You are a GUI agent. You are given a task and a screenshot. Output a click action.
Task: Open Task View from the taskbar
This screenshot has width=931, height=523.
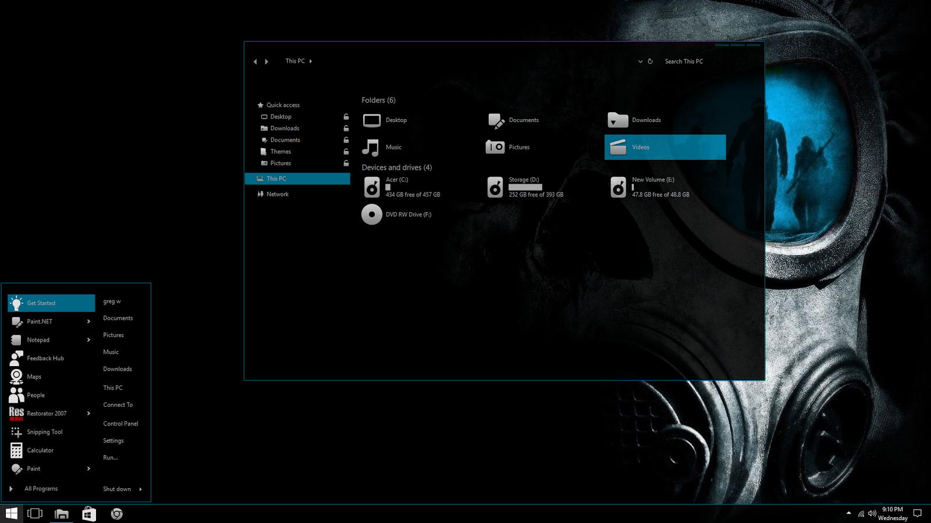click(x=35, y=514)
